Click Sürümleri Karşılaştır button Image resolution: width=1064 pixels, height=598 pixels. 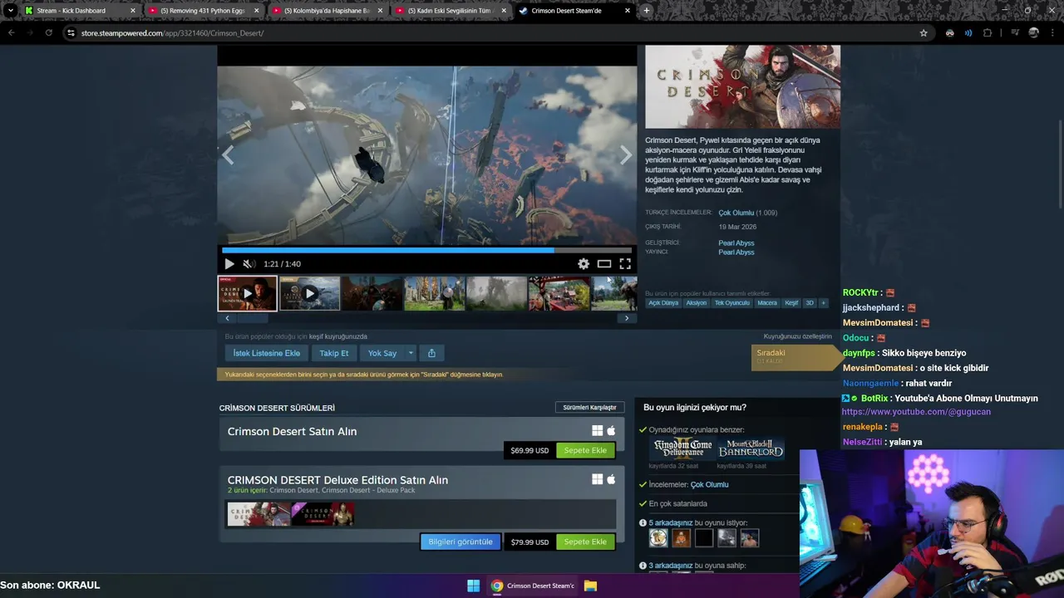589,408
